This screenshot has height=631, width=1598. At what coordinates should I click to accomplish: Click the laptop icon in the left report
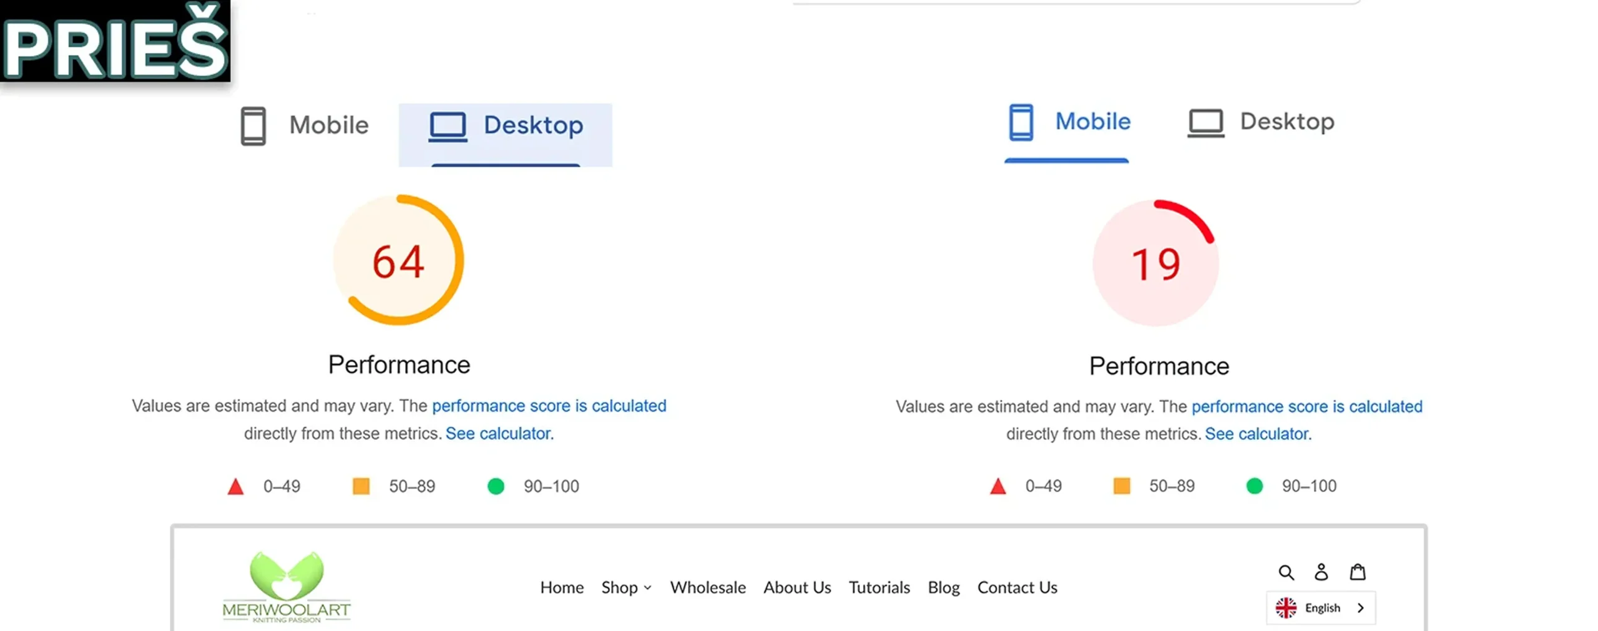[448, 127]
